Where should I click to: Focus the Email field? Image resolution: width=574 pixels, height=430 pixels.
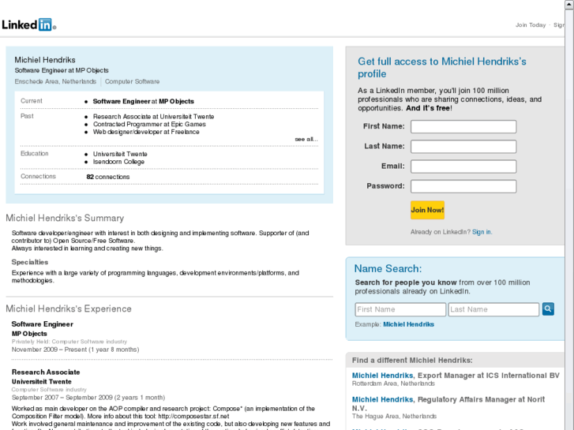[463, 166]
